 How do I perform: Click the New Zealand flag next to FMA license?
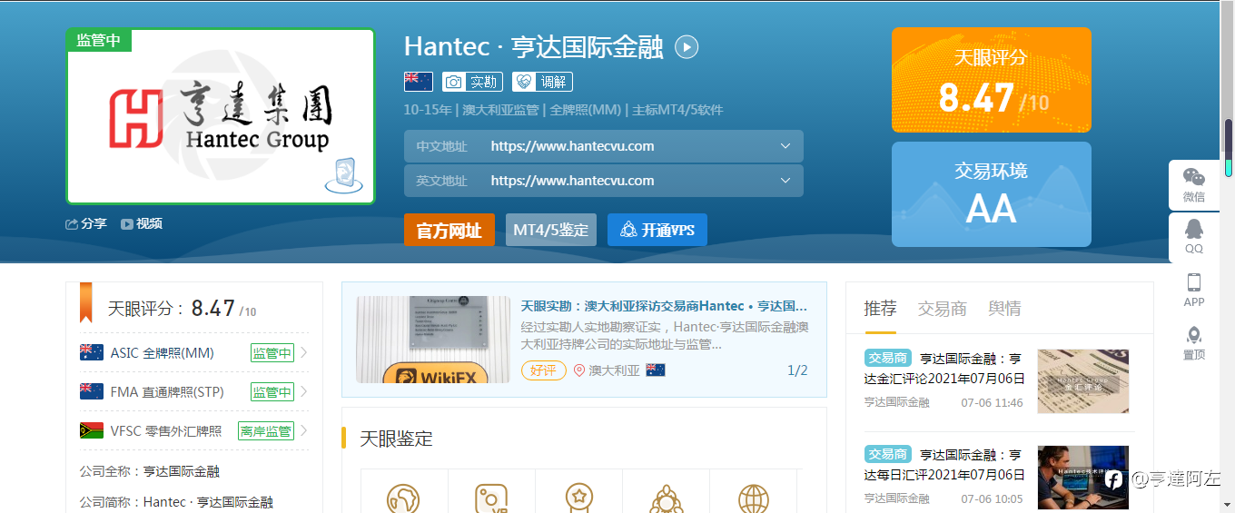coord(92,391)
